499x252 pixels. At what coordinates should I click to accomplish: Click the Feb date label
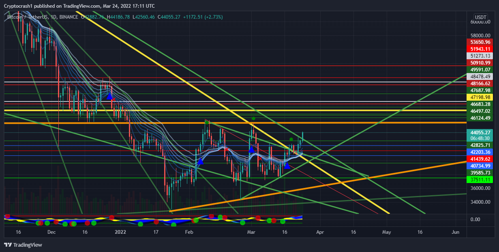(x=188, y=233)
